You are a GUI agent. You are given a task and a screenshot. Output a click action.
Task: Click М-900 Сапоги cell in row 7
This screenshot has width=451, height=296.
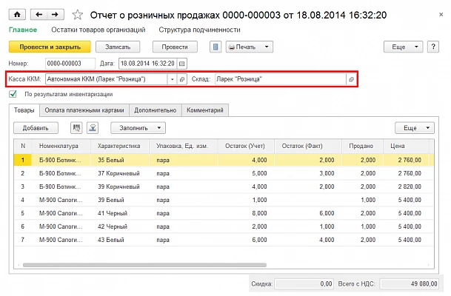(x=61, y=240)
